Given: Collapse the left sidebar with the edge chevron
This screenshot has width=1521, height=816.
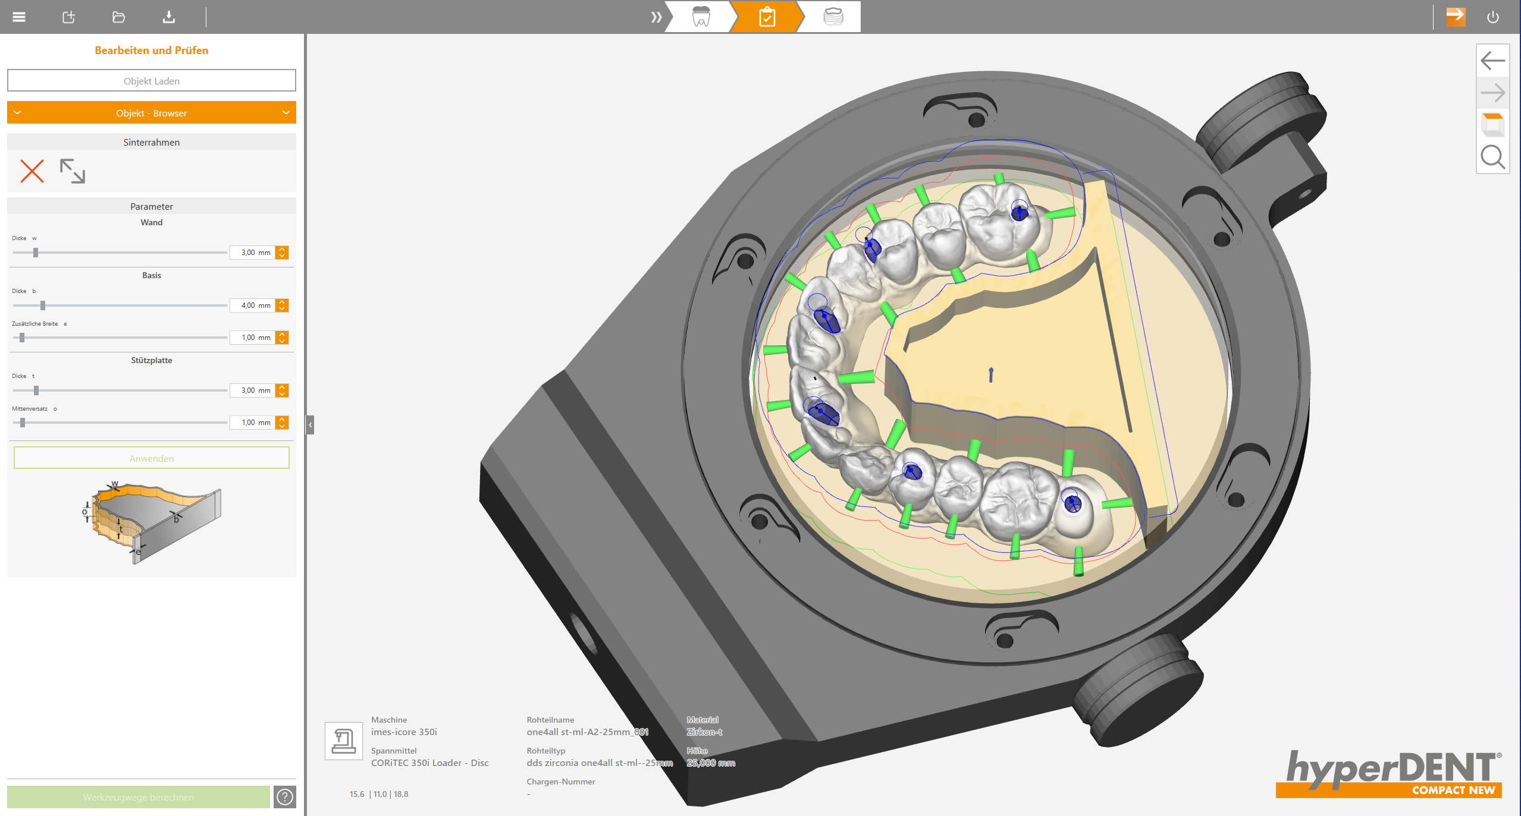Looking at the screenshot, I should coord(310,424).
